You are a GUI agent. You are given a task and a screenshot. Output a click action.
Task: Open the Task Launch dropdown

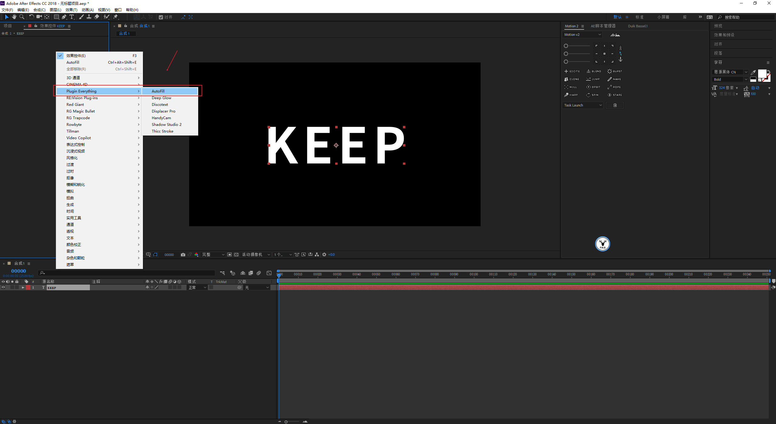tap(583, 105)
